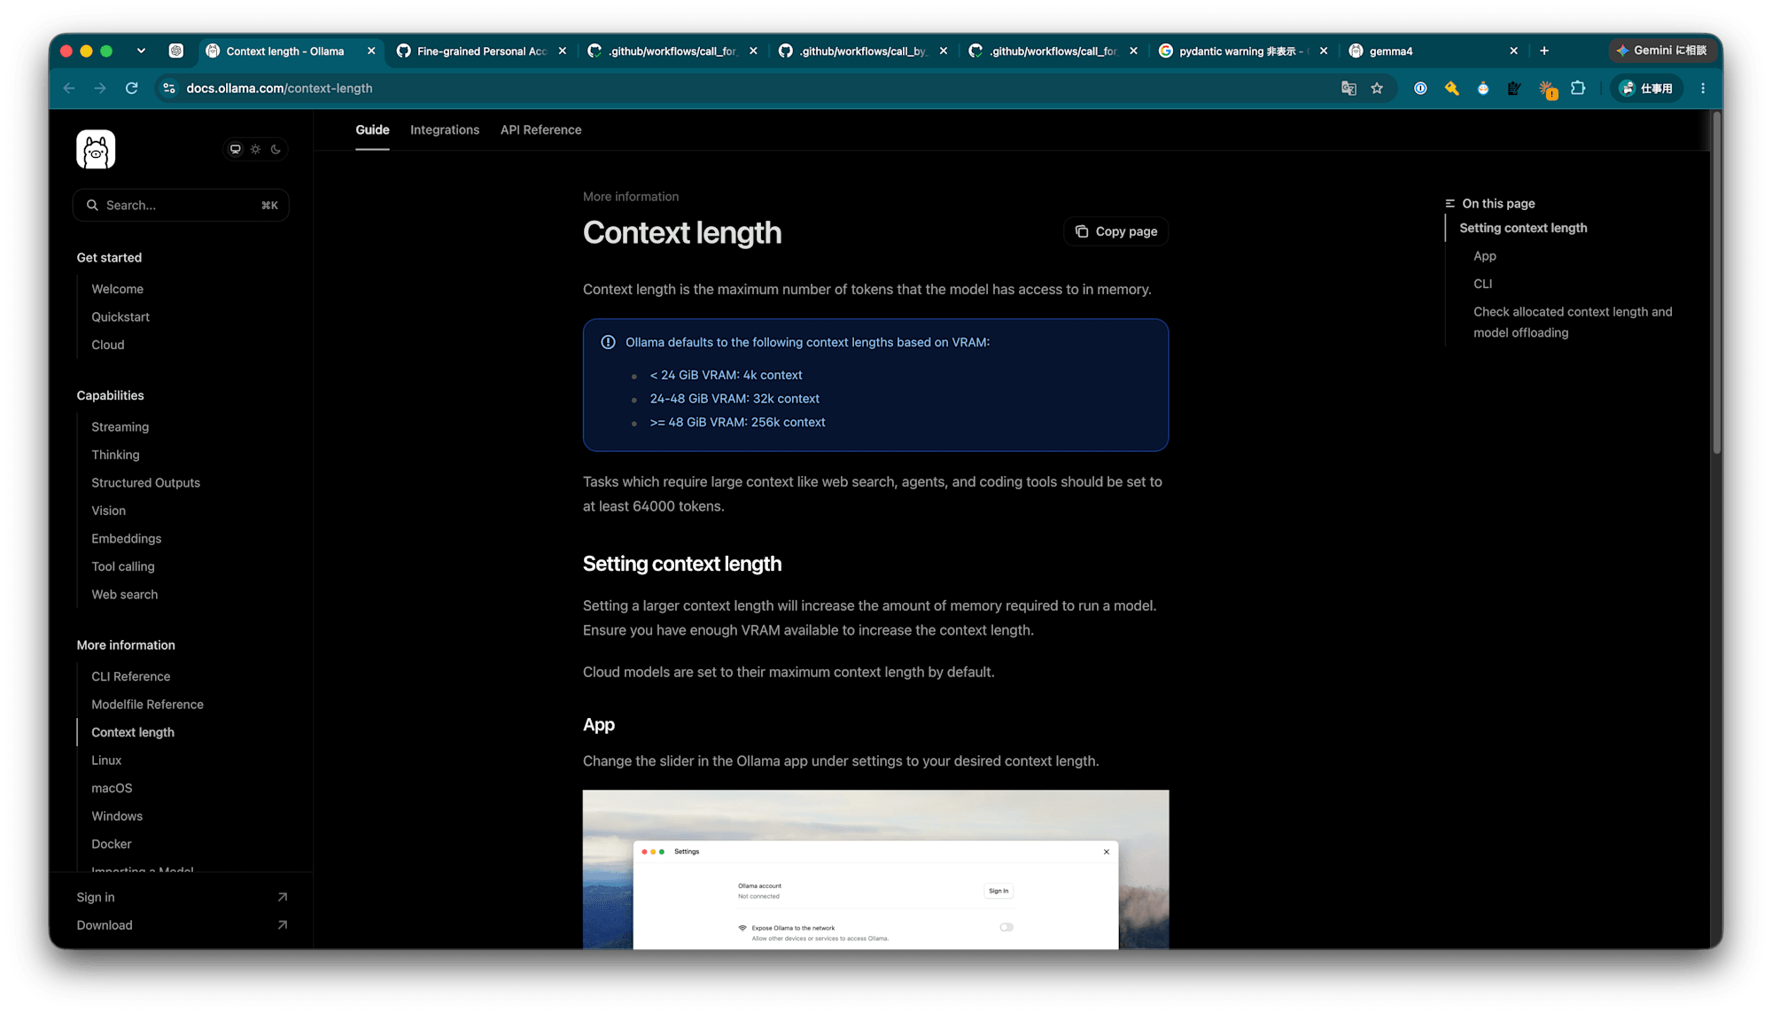Open the 仕事用 profile menu
Viewport: 1772px width, 1014px height.
click(1646, 88)
